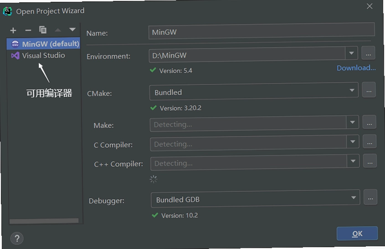The image size is (385, 249).
Task: Browse for Make executable
Action: (370, 122)
